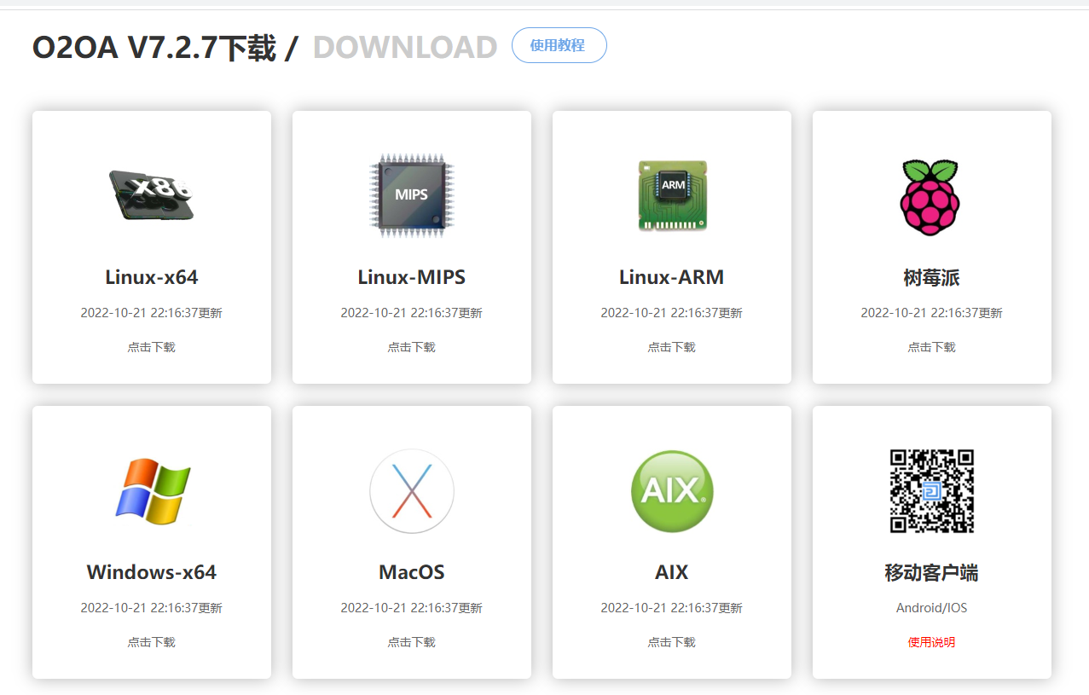The image size is (1089, 695).
Task: Click the gray DOWNLOAD heading text
Action: click(x=405, y=48)
